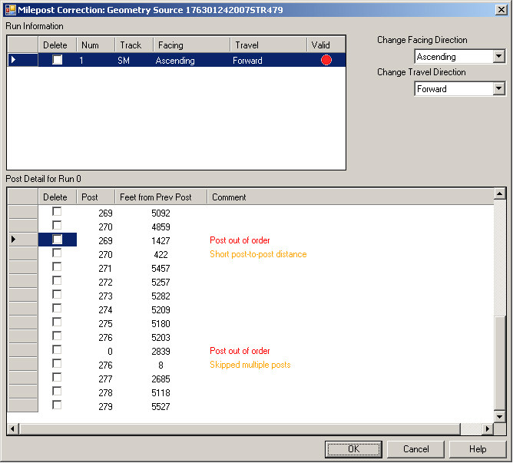Select the Skipped multiple posts comment cell
The width and height of the screenshot is (513, 463).
tap(250, 365)
